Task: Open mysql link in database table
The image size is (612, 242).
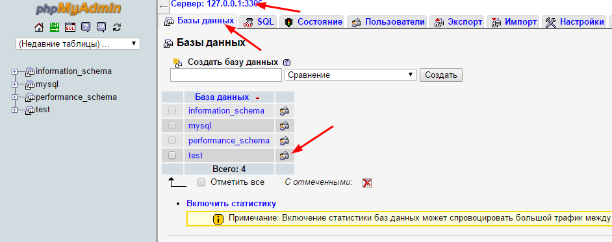Action: click(x=200, y=126)
